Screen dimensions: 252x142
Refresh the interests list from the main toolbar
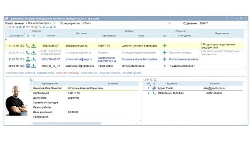[17, 27]
